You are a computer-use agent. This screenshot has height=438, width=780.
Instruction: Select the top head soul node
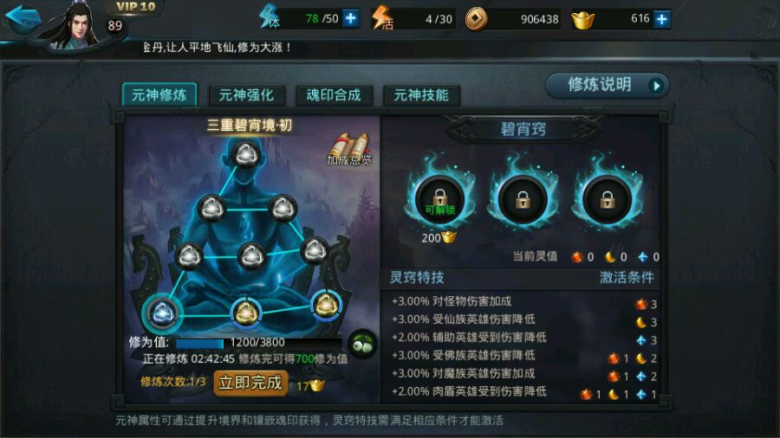[246, 155]
